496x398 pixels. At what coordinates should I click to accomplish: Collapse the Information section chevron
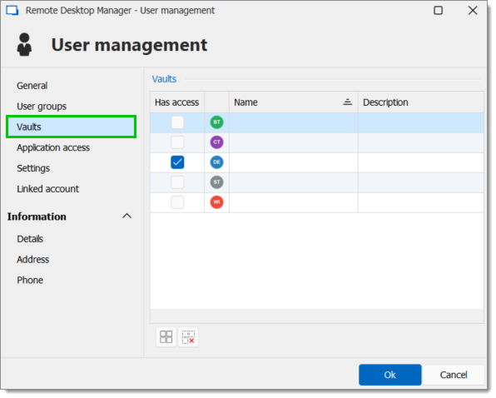click(126, 216)
